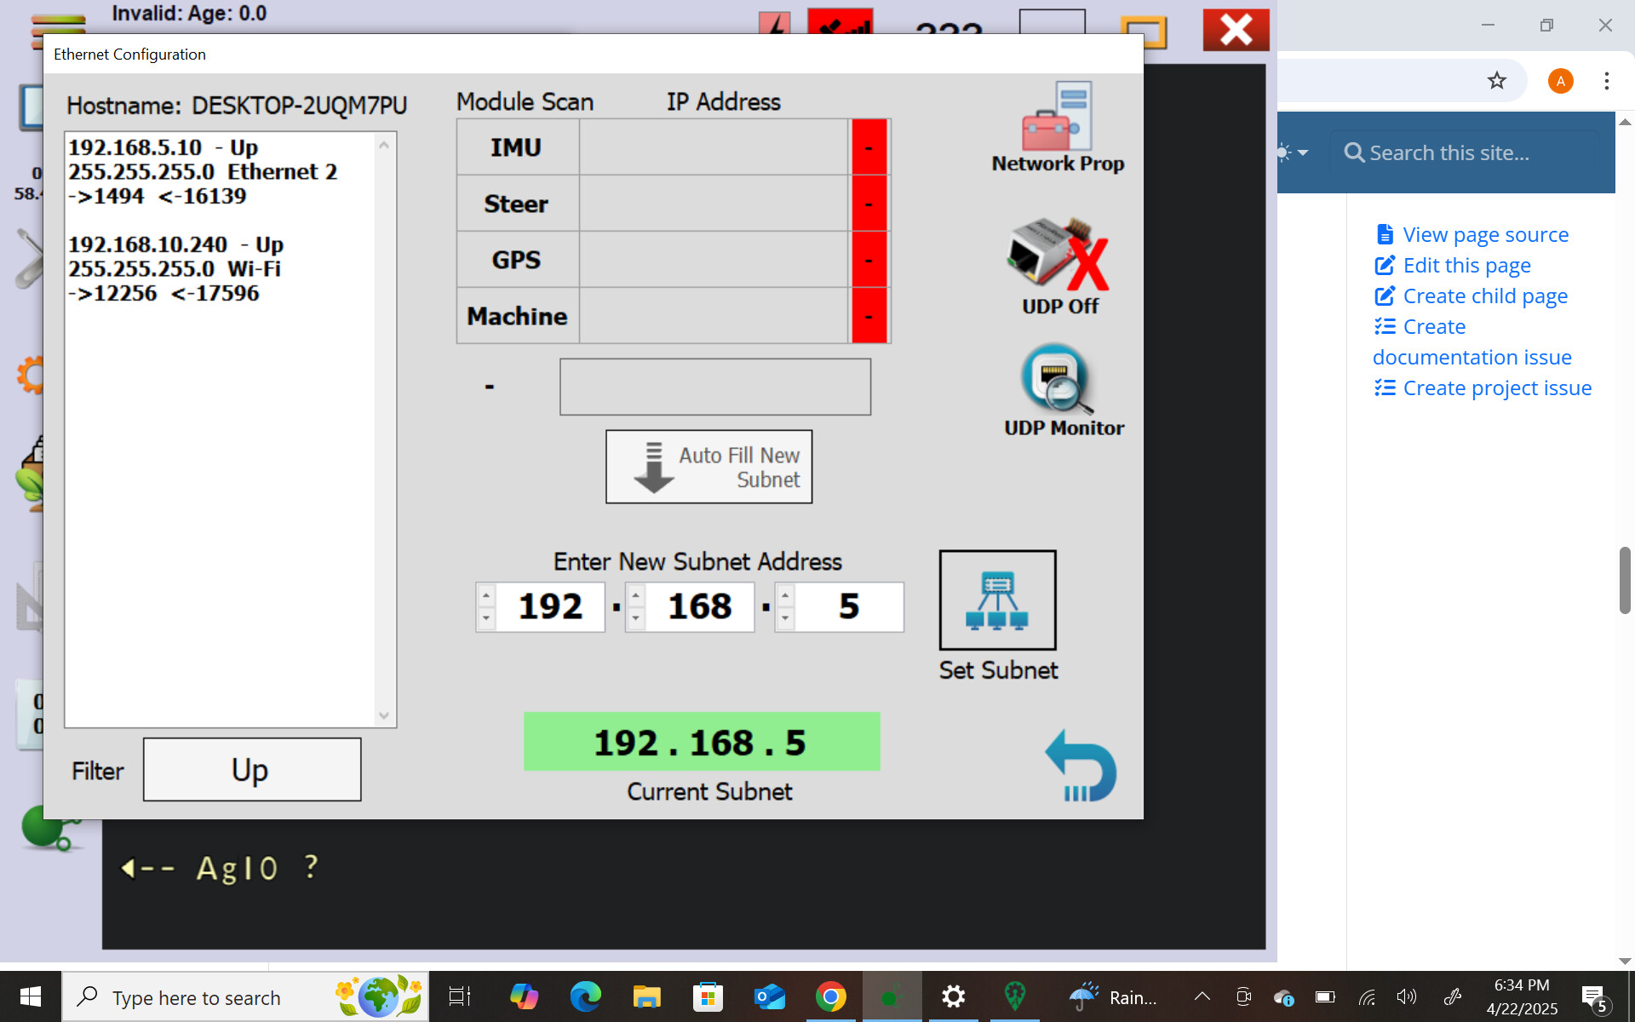The image size is (1635, 1022).
Task: Click the empty module IP text box
Action: tap(714, 387)
